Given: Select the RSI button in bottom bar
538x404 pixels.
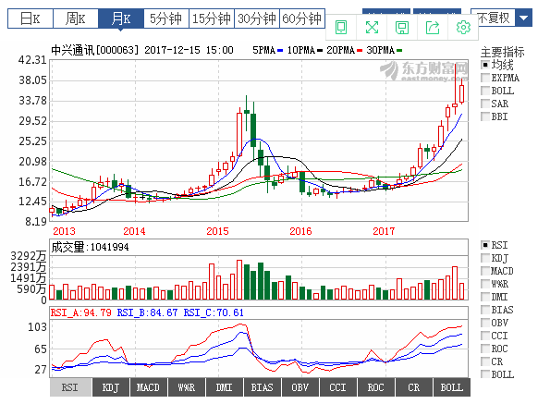Looking at the screenshot, I should 70,387.
